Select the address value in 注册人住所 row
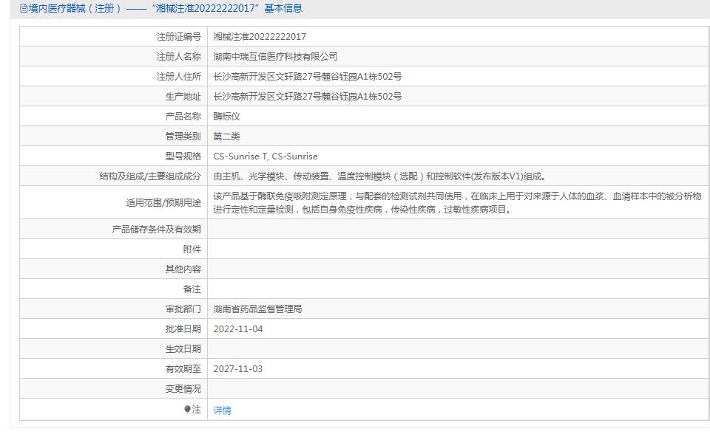710x437 pixels. (308, 76)
